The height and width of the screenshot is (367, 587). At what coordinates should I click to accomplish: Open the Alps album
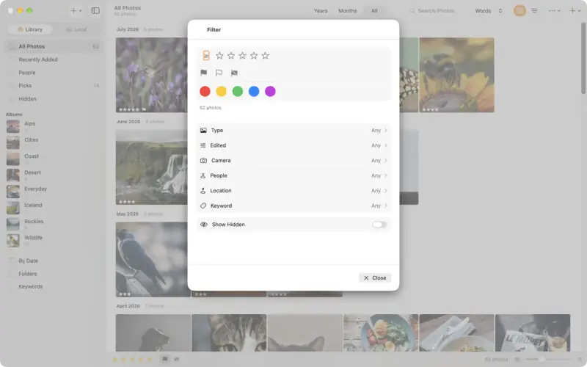click(54, 126)
